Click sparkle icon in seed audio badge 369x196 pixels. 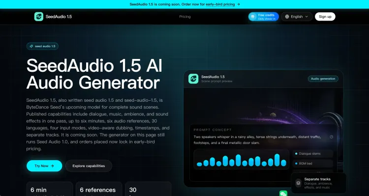point(31,46)
